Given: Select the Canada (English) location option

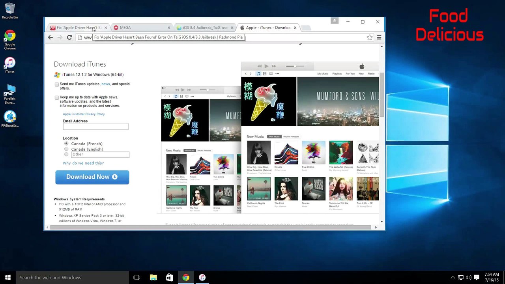Looking at the screenshot, I should coord(66,149).
